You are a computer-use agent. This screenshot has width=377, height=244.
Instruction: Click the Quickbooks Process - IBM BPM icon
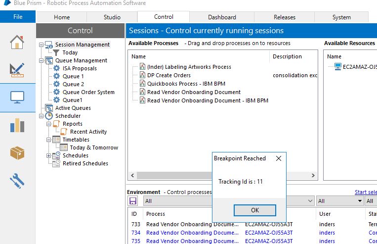coord(143,84)
